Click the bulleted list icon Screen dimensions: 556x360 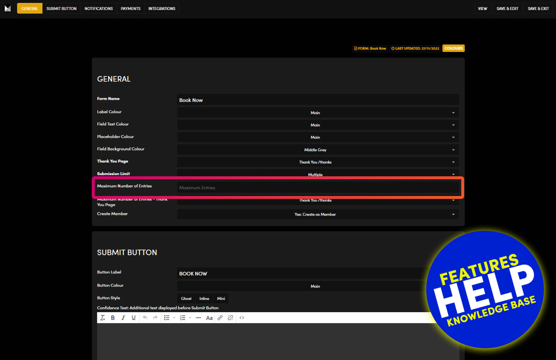167,318
